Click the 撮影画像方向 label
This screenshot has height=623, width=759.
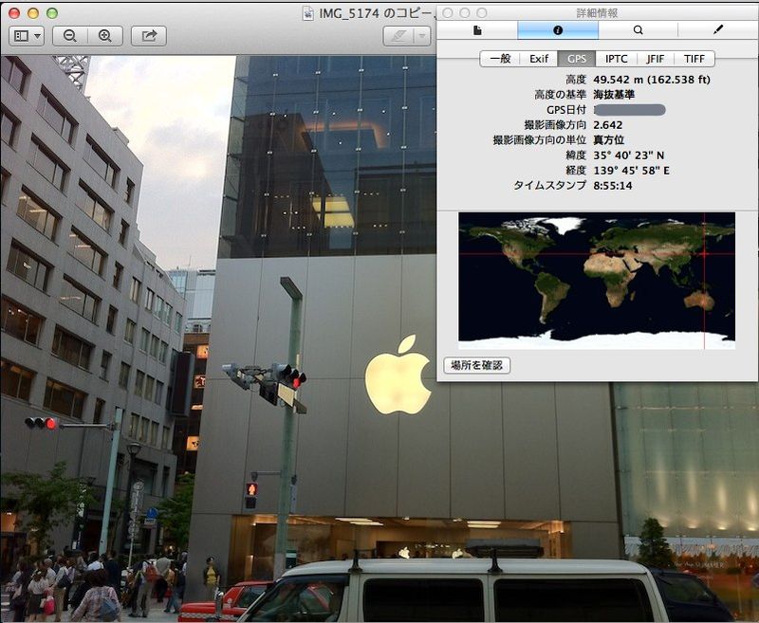click(555, 125)
